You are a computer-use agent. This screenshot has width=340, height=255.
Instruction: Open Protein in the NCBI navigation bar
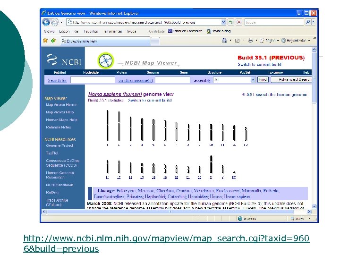point(122,72)
